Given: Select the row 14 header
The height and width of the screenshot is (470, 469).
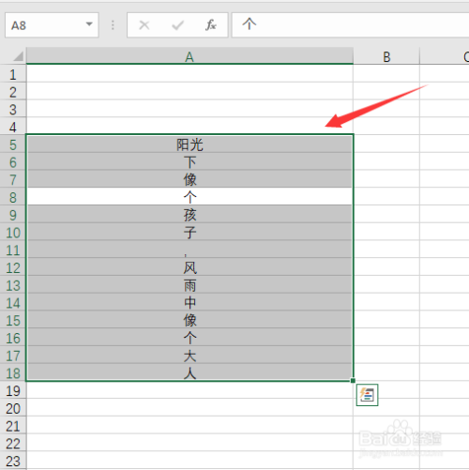Looking at the screenshot, I should point(13,302).
